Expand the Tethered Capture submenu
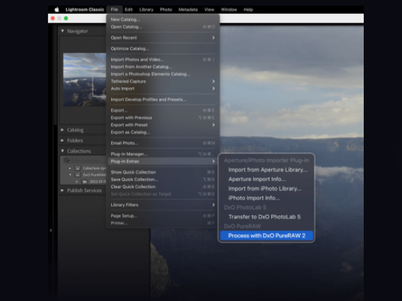Image resolution: width=402 pixels, height=301 pixels. (x=163, y=81)
